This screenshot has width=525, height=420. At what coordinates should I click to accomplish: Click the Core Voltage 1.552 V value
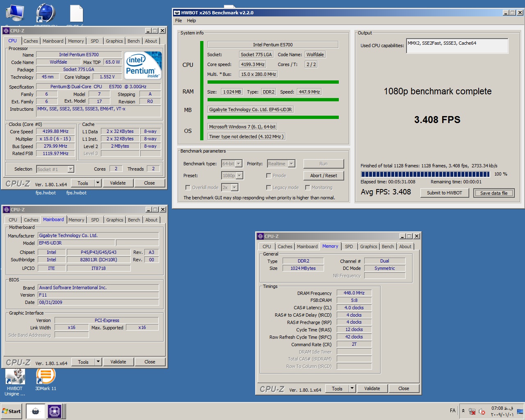tap(107, 77)
